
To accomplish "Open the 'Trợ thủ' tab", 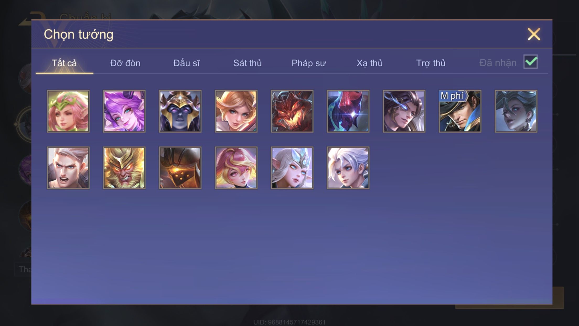I will (431, 63).
